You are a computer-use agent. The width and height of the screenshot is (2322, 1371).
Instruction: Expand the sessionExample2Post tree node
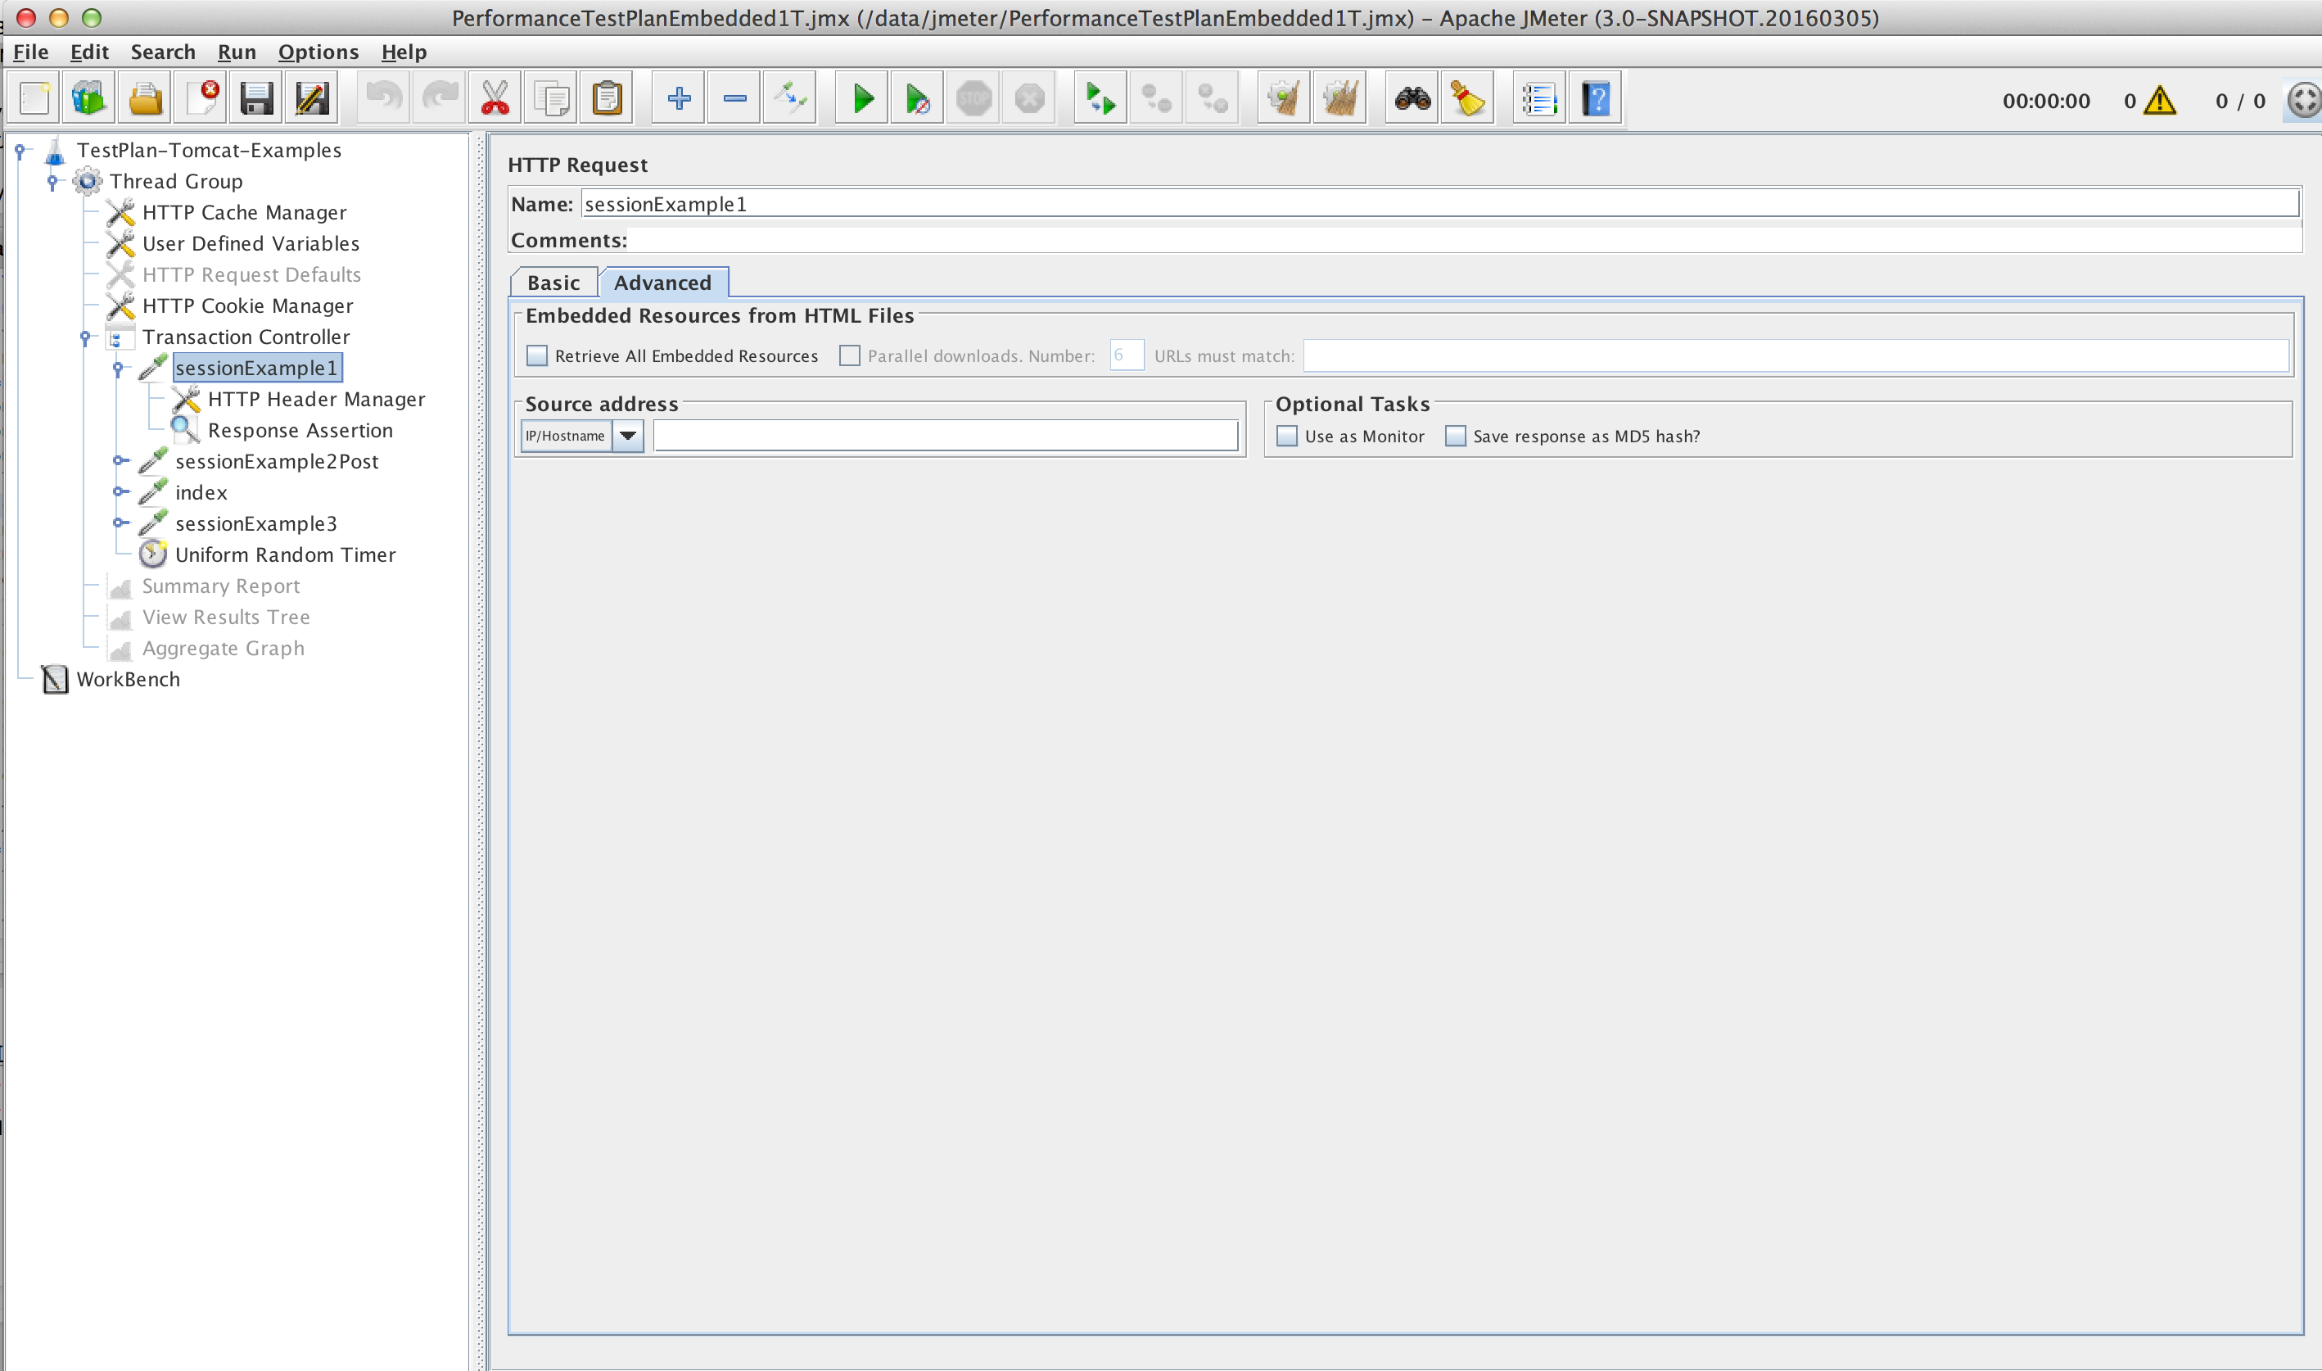120,461
